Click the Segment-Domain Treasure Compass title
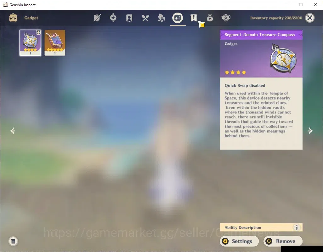Image resolution: width=323 pixels, height=252 pixels. pyautogui.click(x=259, y=35)
